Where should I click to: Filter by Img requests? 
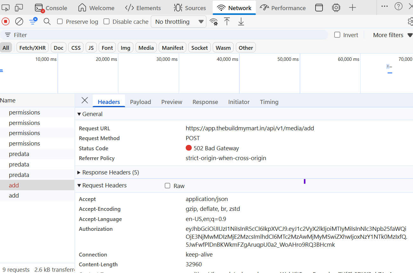coord(125,48)
